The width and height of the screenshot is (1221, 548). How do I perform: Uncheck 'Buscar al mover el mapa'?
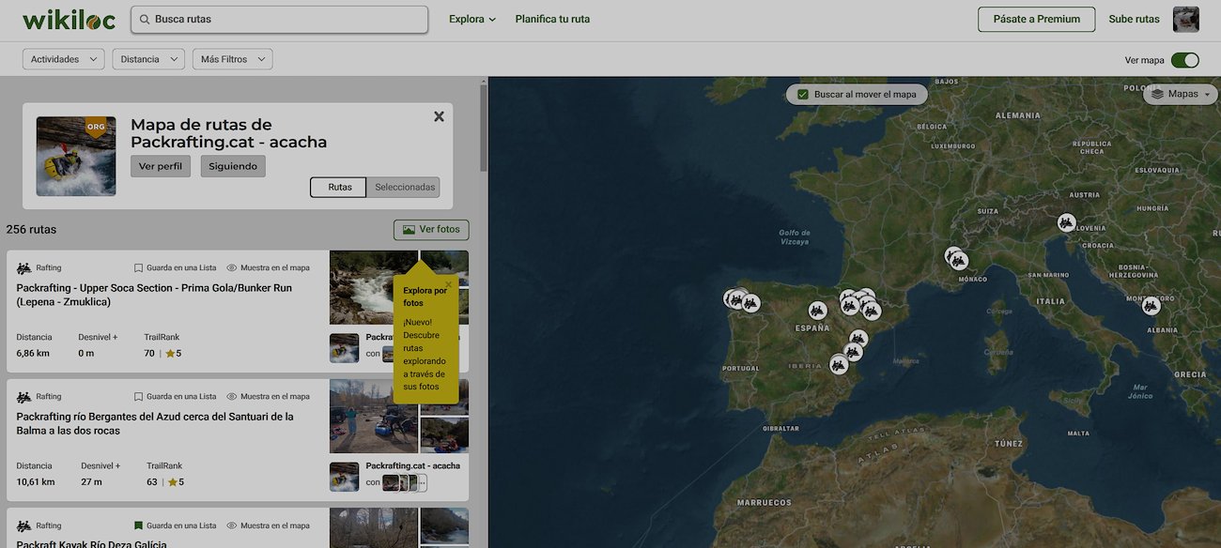pos(803,95)
